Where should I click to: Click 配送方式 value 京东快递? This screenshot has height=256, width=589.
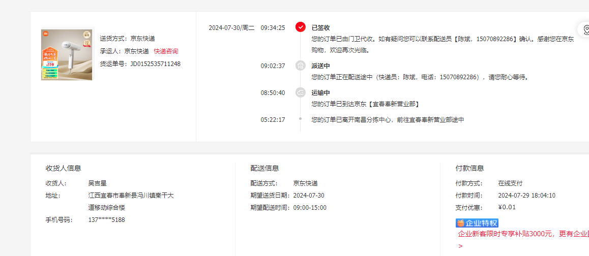[x=305, y=183]
